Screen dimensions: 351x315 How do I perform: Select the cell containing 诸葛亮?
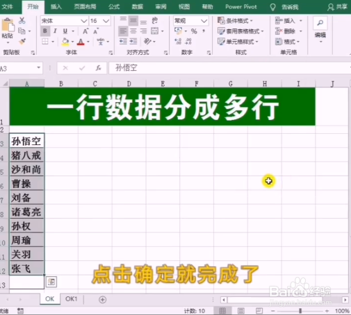(26, 212)
